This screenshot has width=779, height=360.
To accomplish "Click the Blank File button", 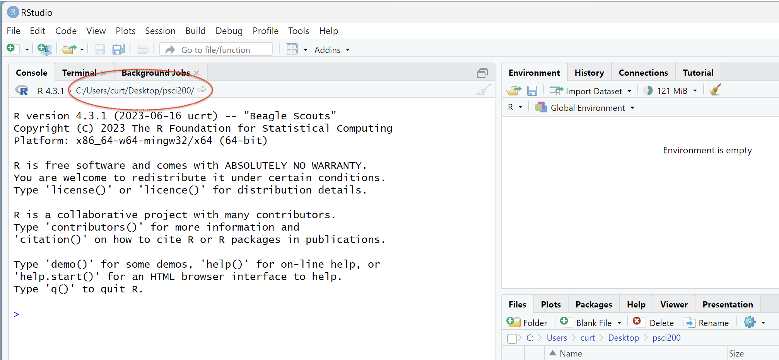I will (586, 323).
